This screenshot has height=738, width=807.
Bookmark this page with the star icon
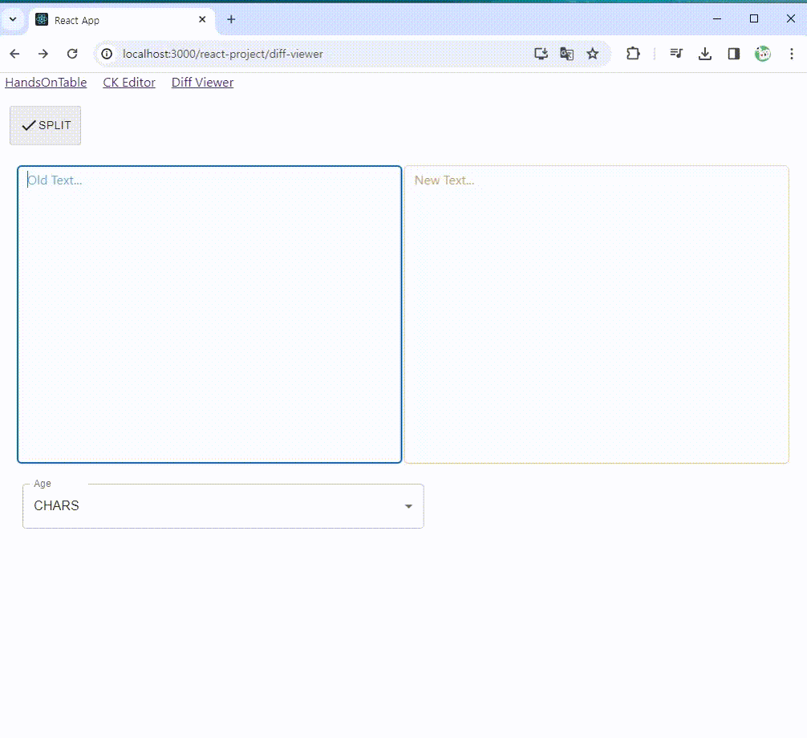click(x=593, y=54)
